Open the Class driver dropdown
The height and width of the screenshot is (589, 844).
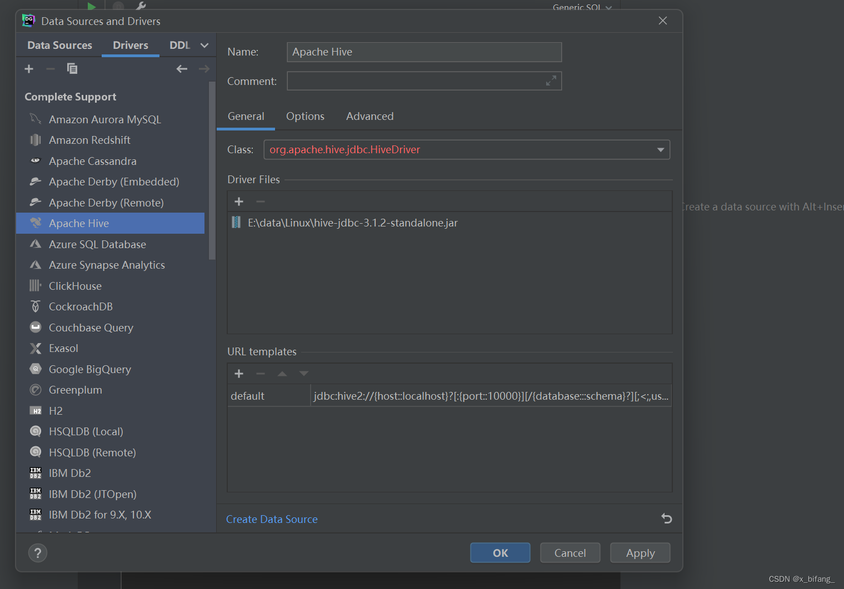pos(661,150)
